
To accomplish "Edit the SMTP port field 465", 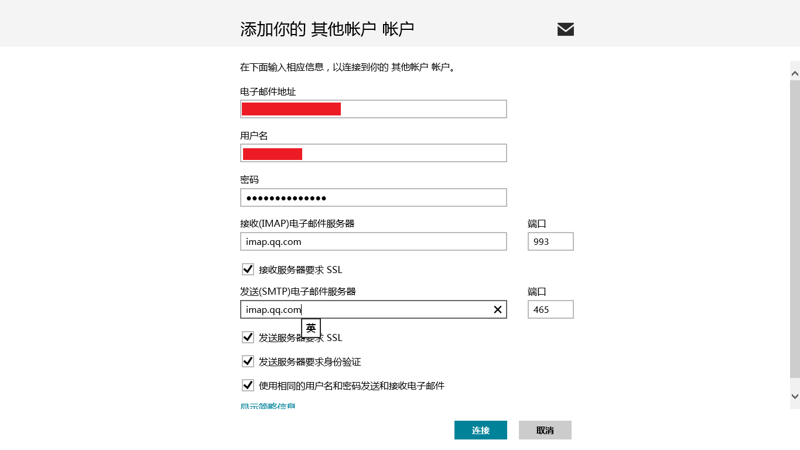I will [x=550, y=309].
